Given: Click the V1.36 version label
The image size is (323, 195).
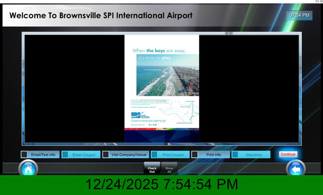Looking at the screenshot, I should tap(319, 2).
